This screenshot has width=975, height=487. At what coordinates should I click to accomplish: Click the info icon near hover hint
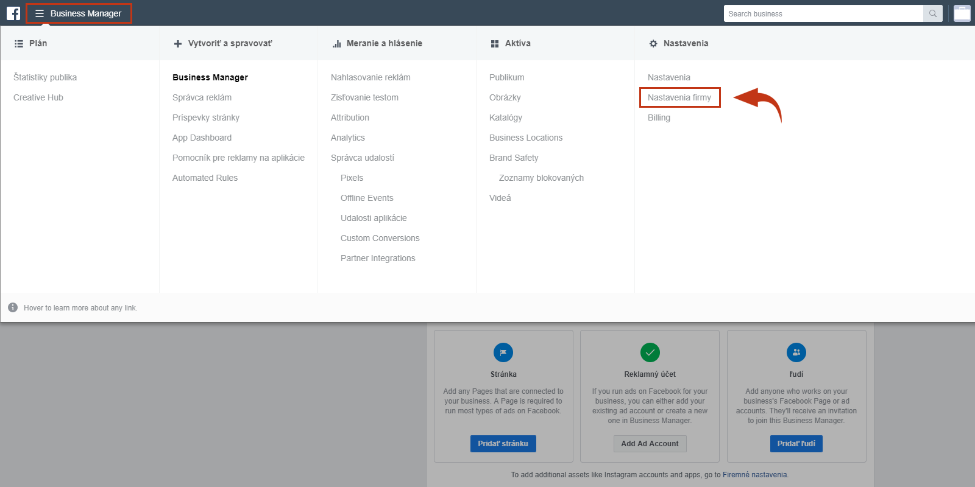(x=13, y=307)
